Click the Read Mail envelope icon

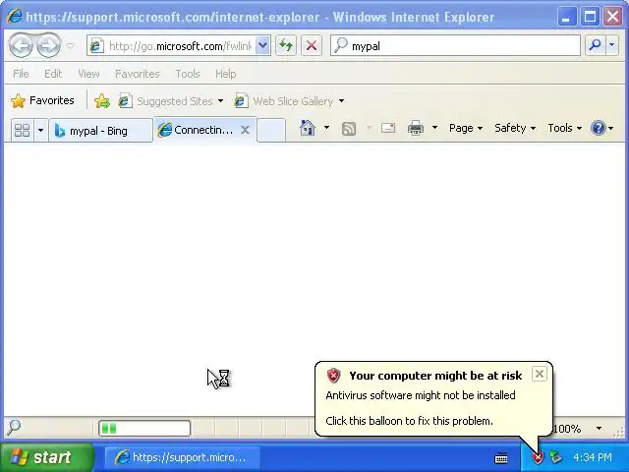[x=388, y=128]
